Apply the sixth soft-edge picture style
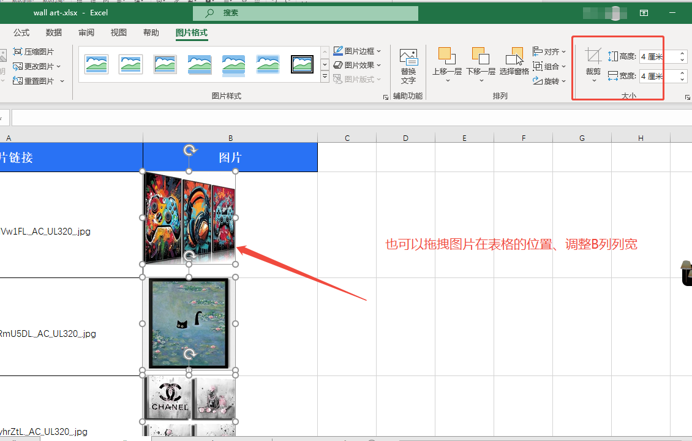 pyautogui.click(x=268, y=64)
